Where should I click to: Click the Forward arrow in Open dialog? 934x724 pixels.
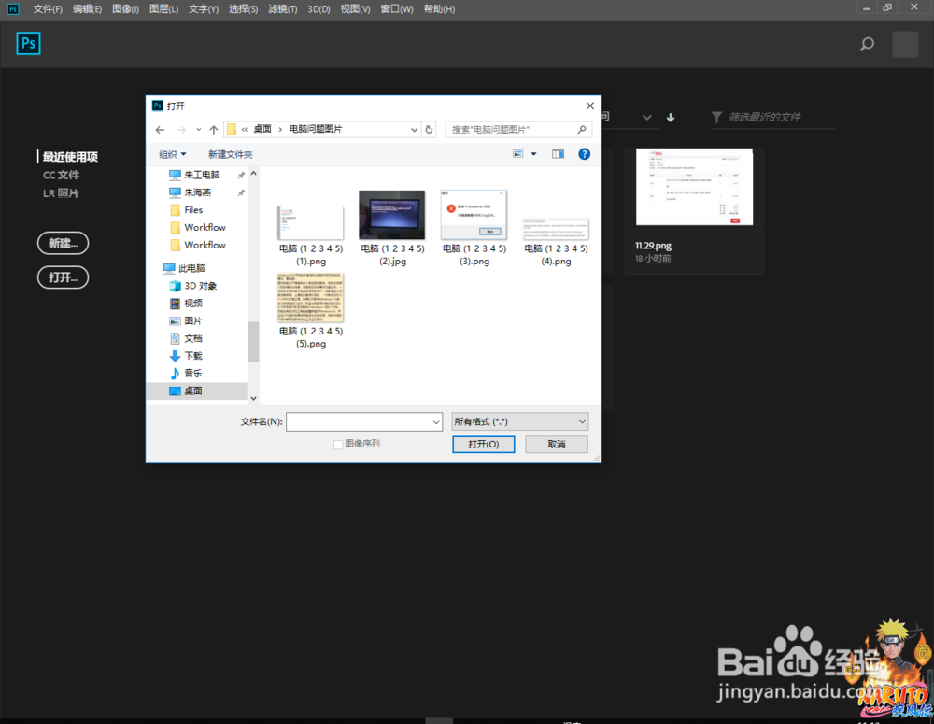pyautogui.click(x=181, y=129)
